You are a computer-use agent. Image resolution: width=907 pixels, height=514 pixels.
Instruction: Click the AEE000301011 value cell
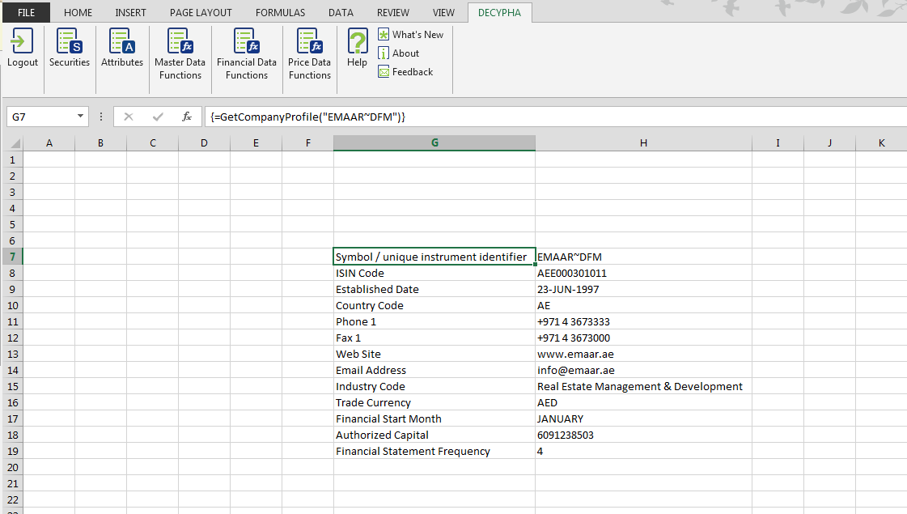click(643, 274)
